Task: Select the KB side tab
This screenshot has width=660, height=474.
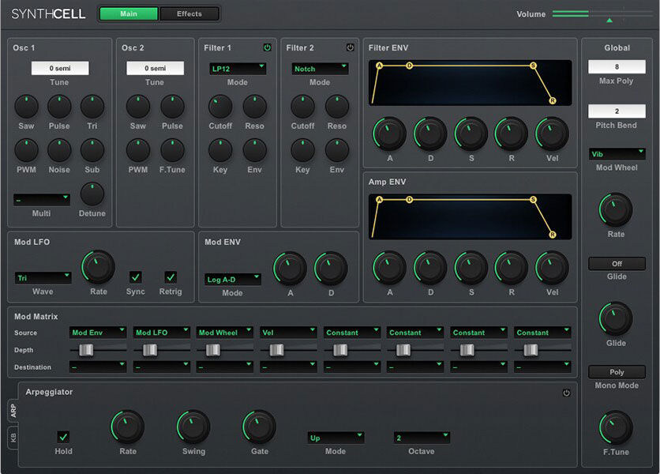Action: (x=13, y=438)
